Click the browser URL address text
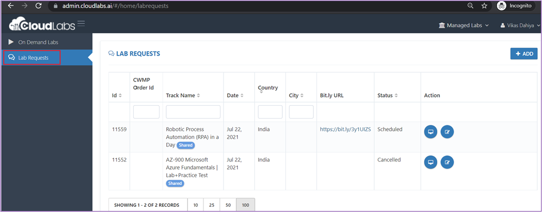This screenshot has height=212, width=542. (x=116, y=6)
